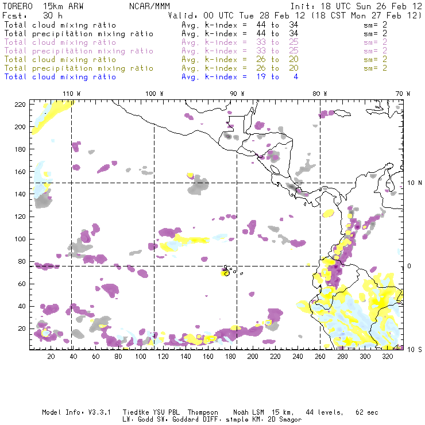Click the purple Total cloud mixing ratio legend text

(x=60, y=42)
